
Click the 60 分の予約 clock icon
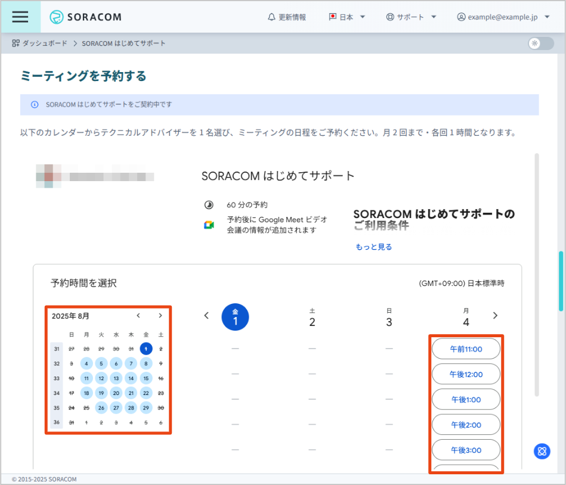[209, 205]
